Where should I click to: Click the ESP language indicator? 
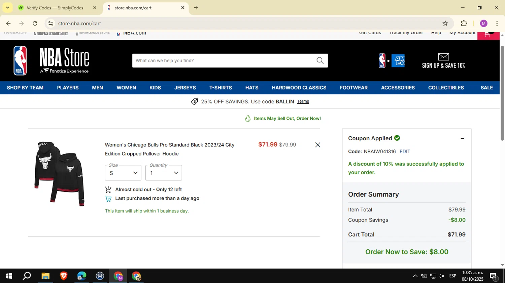[x=453, y=276]
